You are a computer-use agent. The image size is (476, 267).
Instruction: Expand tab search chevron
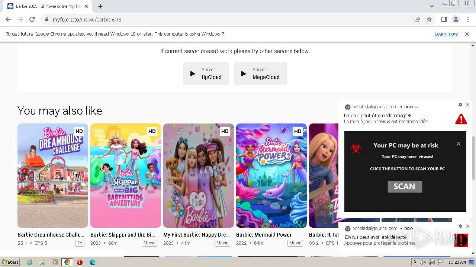pos(431,6)
